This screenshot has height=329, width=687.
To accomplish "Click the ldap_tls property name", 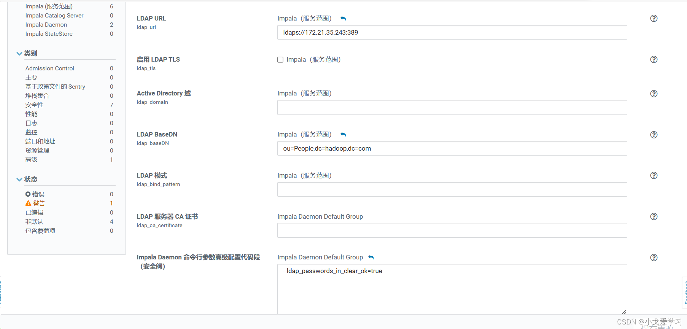I will click(146, 68).
